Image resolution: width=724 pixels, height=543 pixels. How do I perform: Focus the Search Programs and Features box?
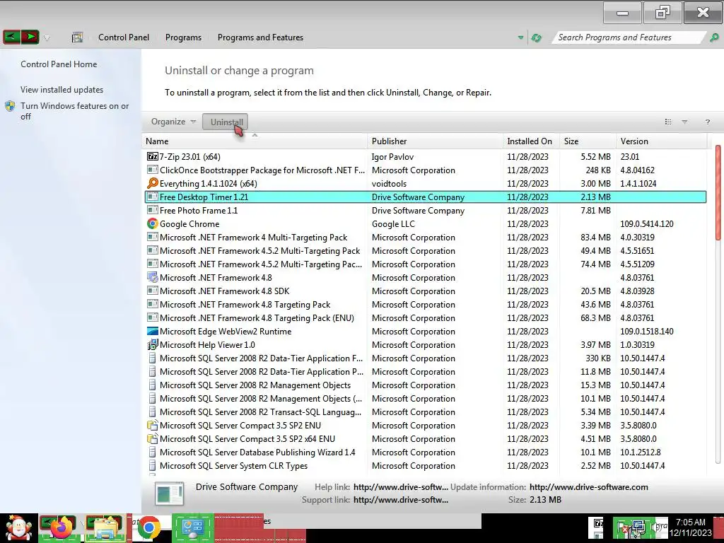point(628,37)
